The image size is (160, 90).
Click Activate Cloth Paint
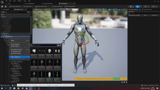pyautogui.click(x=57, y=6)
